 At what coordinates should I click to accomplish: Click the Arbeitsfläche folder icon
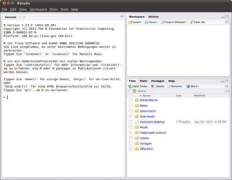137,100
